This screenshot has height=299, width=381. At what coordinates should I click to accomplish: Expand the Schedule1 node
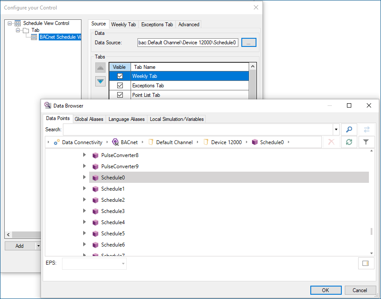(x=84, y=188)
